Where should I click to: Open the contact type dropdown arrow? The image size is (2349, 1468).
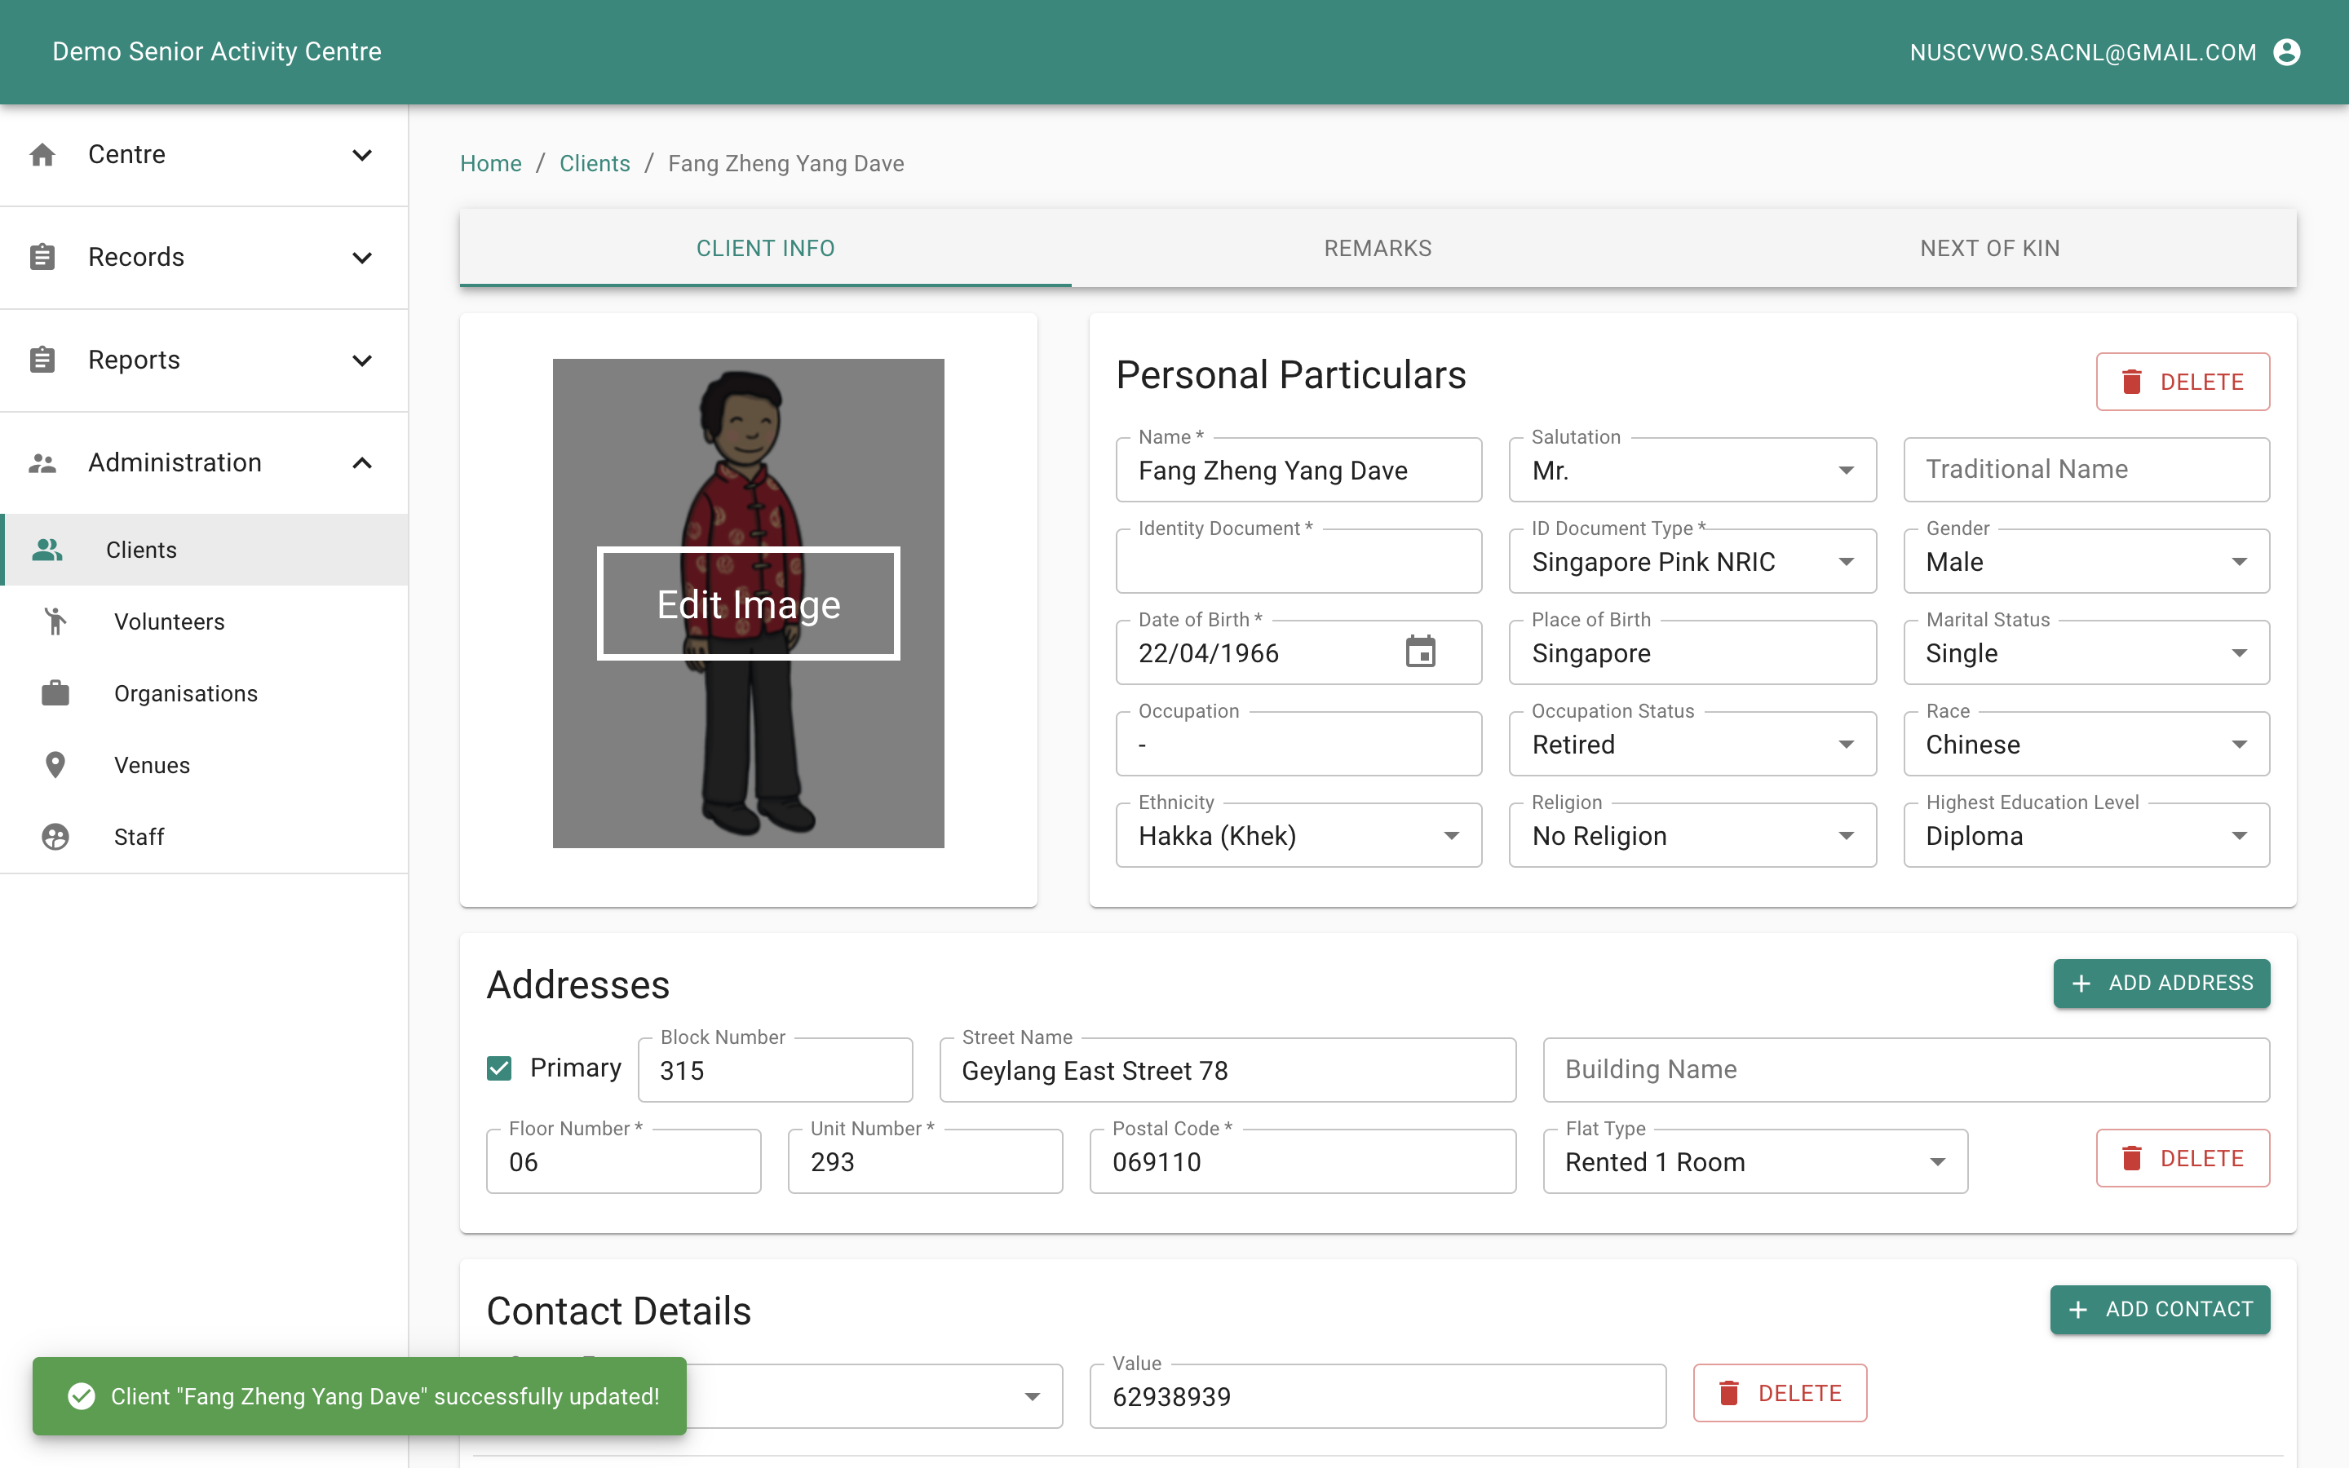tap(1032, 1396)
